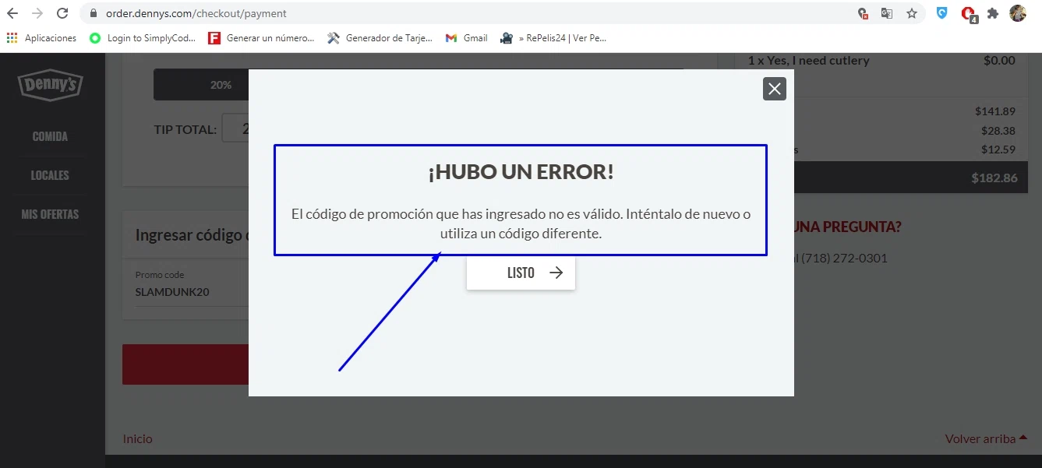This screenshot has width=1042, height=468.
Task: Select the order.dennys.com URL in the address bar
Action: tap(196, 13)
